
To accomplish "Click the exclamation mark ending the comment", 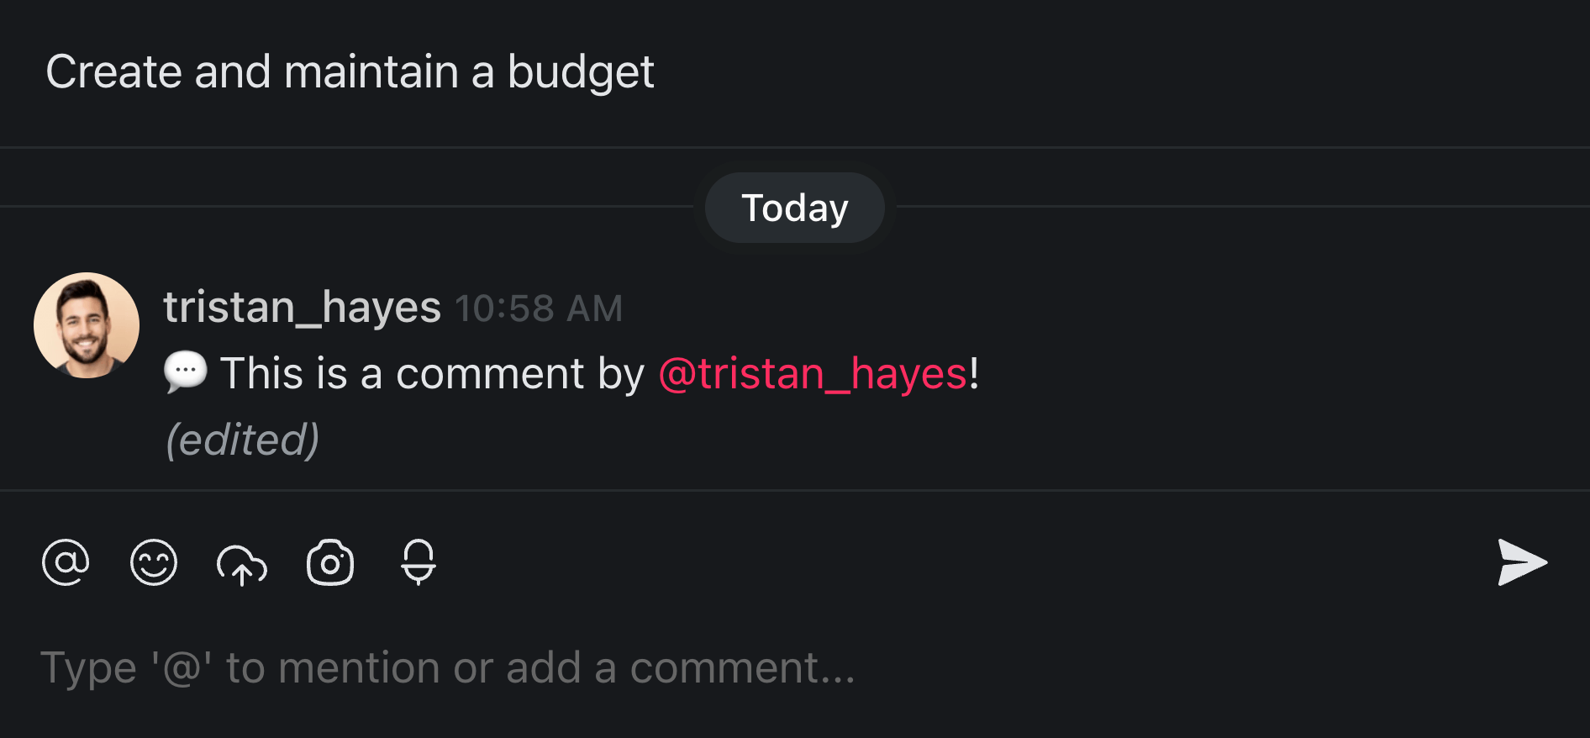I will (975, 373).
